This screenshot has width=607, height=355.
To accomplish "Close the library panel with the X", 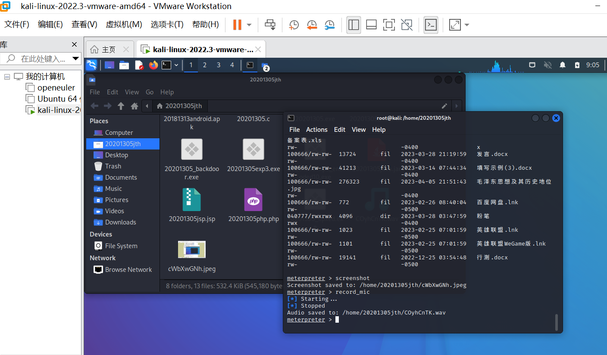I will 74,44.
